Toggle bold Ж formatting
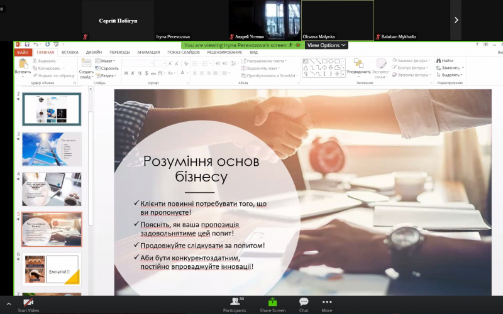This screenshot has height=314, width=503. click(126, 73)
